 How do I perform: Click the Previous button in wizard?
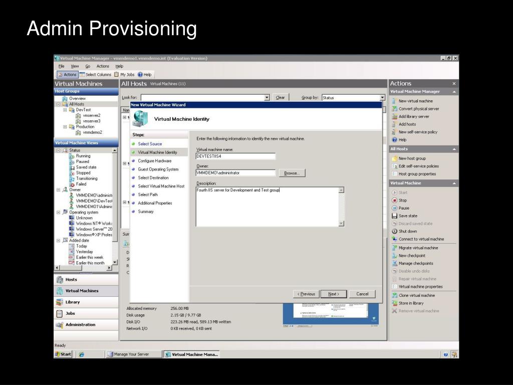(306, 294)
